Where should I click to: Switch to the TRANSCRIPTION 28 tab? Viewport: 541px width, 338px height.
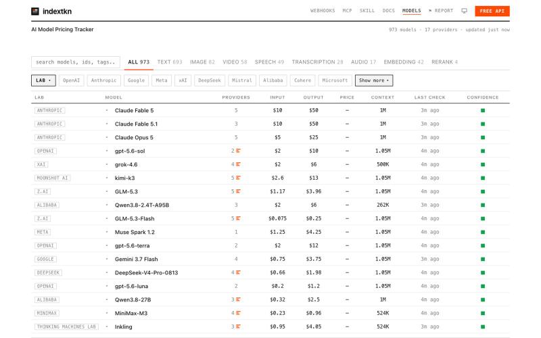[x=317, y=62]
